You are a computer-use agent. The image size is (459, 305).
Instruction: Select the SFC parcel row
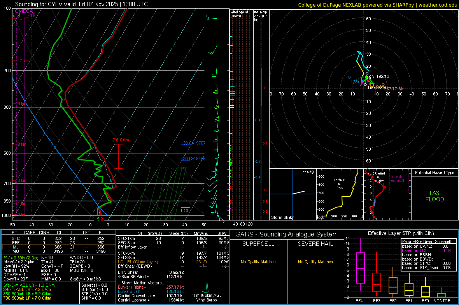click(x=58, y=238)
